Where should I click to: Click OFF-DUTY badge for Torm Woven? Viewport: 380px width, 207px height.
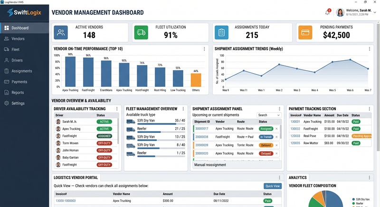(104, 143)
